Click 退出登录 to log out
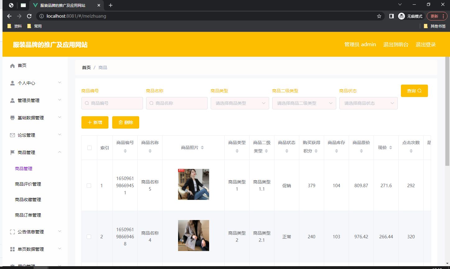 [426, 44]
